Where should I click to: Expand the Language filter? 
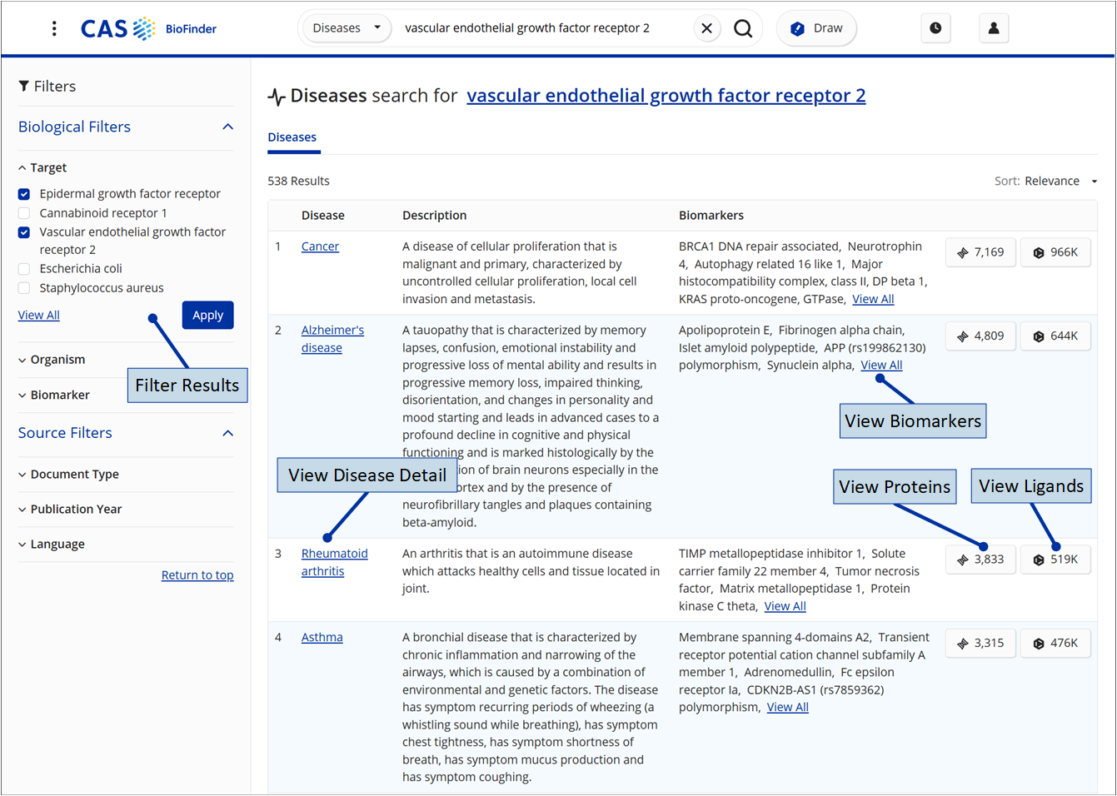(52, 545)
